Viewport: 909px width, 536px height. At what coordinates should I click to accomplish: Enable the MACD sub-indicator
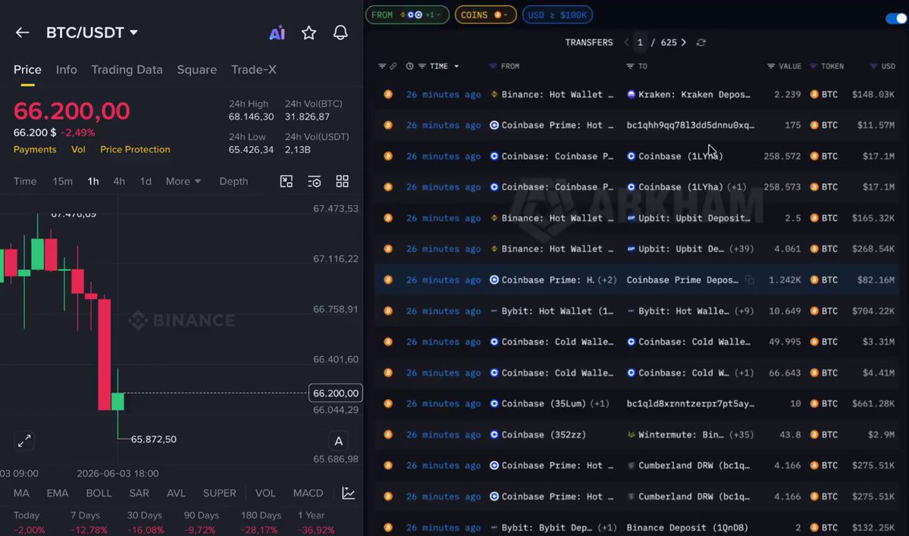(x=308, y=493)
